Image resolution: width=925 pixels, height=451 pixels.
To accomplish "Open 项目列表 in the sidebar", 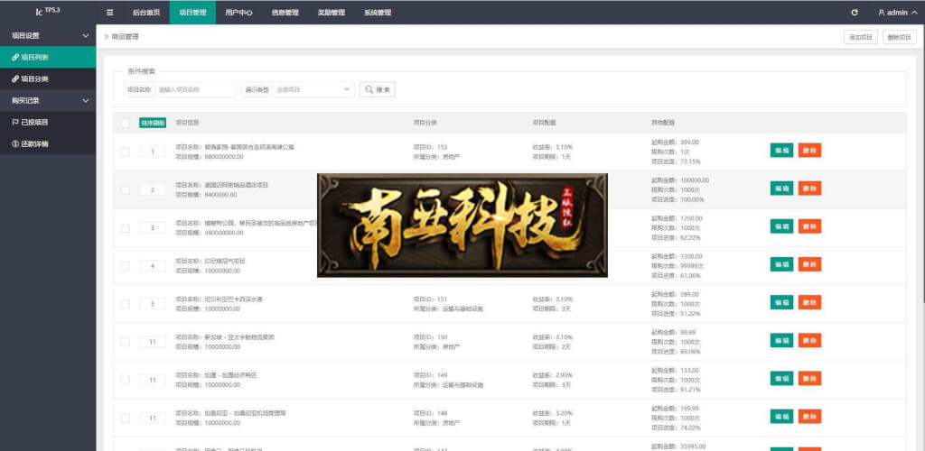I will [x=48, y=57].
